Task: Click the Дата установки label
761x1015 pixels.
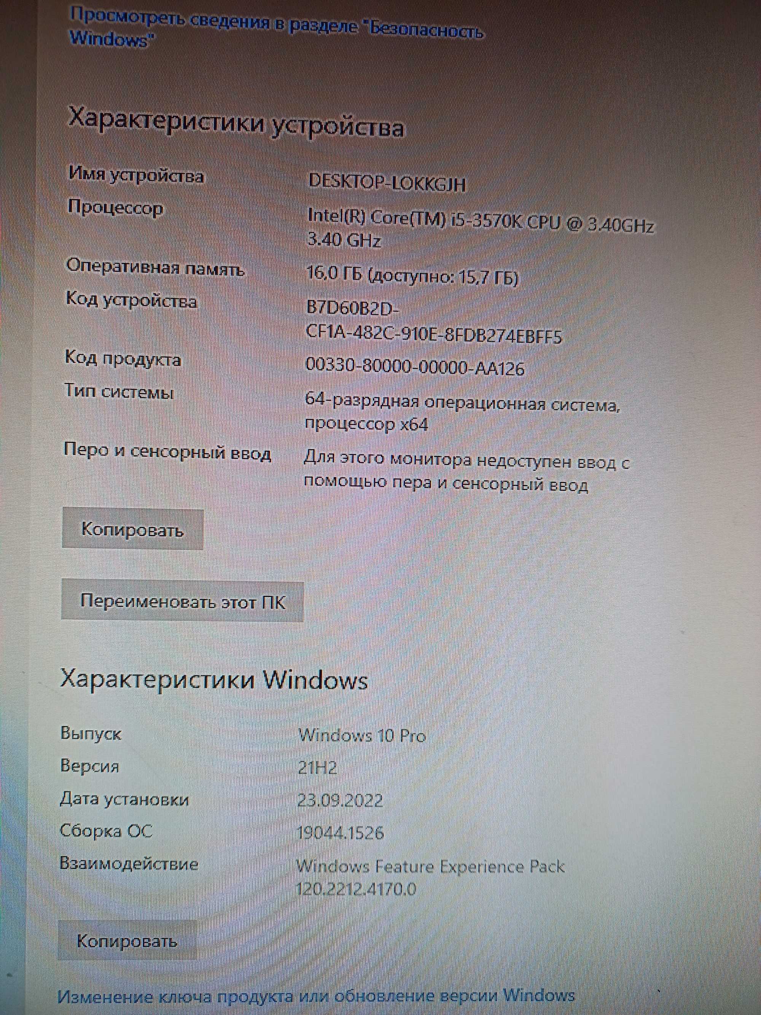Action: (x=124, y=799)
